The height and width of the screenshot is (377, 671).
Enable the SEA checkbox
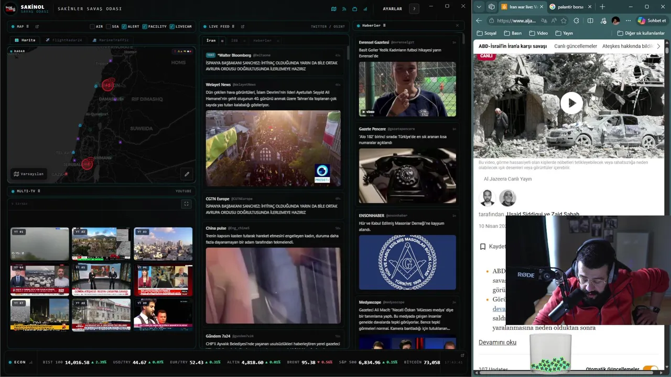[109, 26]
